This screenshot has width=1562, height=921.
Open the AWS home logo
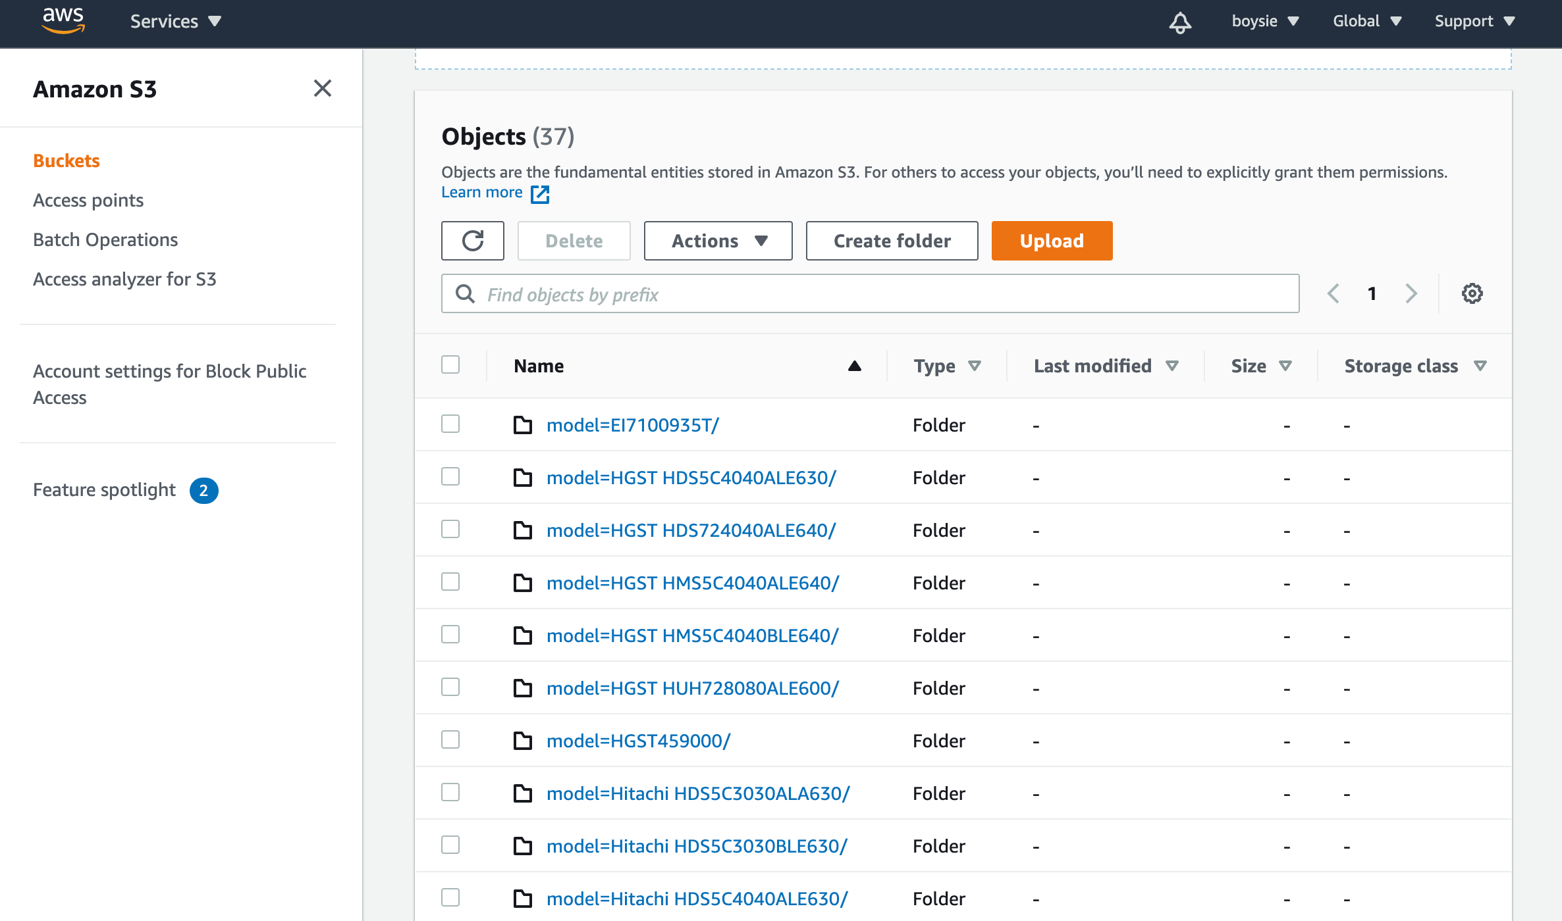click(63, 20)
